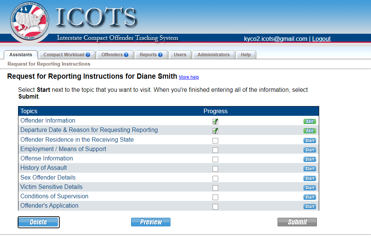Check the Offender's Application progress checkbox
This screenshot has height=238, width=371.
tap(215, 207)
